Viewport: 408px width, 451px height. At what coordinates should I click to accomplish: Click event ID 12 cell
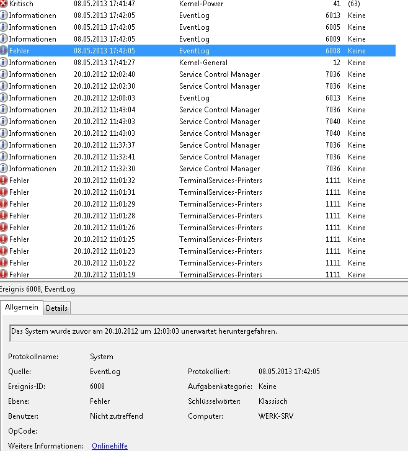(x=337, y=63)
